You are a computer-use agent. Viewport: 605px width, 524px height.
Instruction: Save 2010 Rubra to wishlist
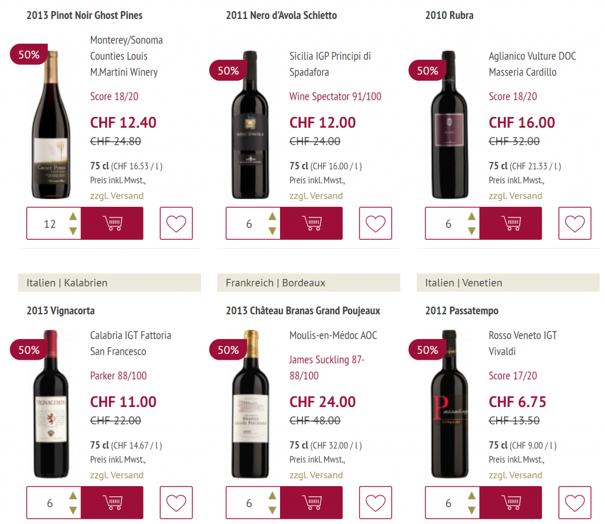(574, 223)
